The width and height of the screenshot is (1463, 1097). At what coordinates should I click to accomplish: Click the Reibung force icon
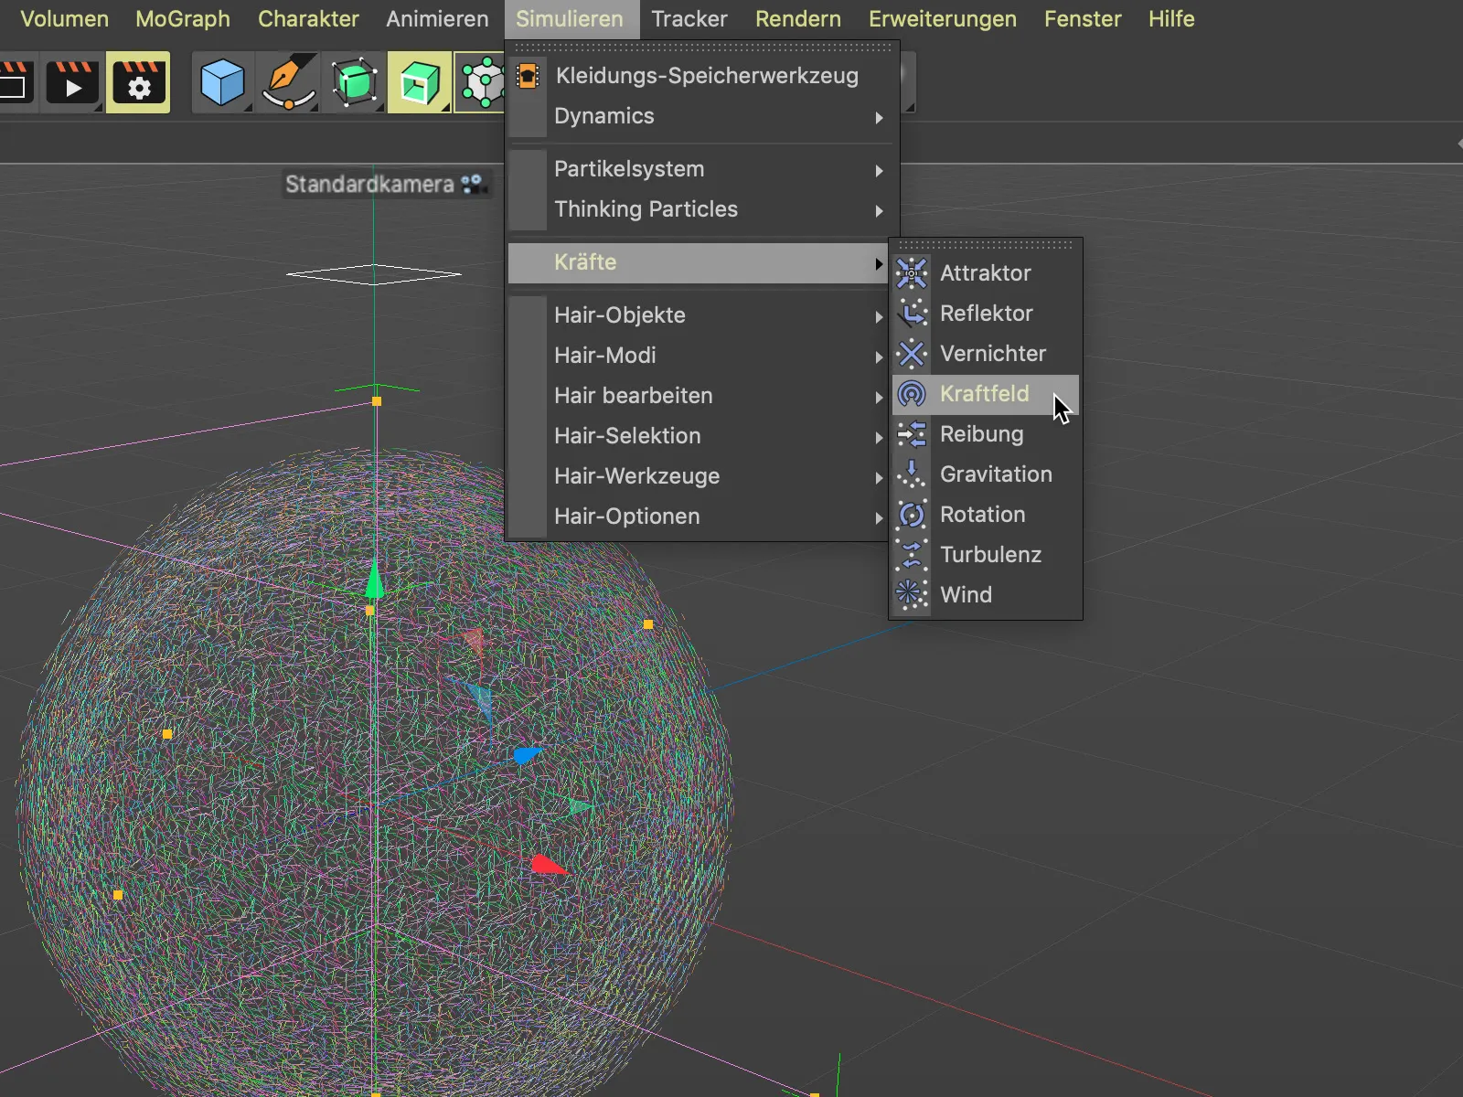point(912,434)
